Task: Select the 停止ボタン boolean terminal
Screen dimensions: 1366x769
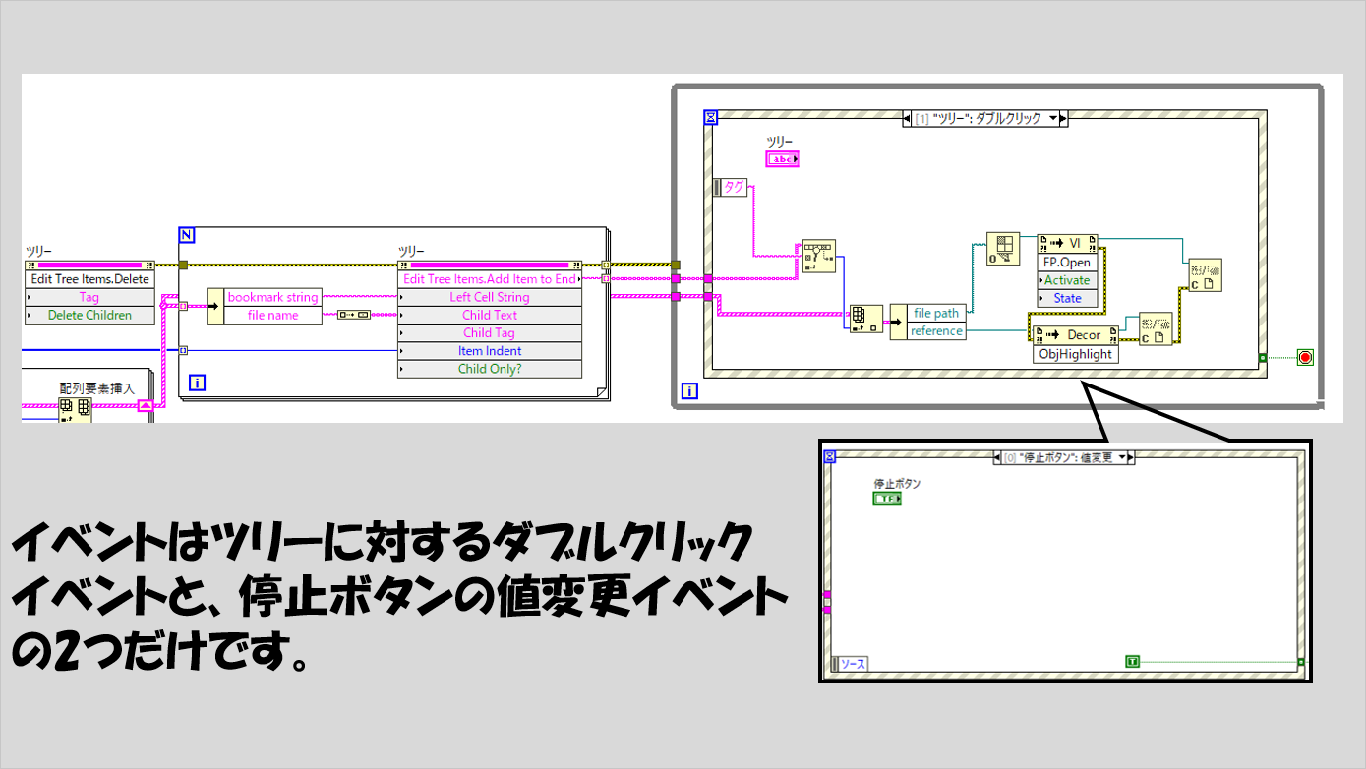Action: click(887, 499)
